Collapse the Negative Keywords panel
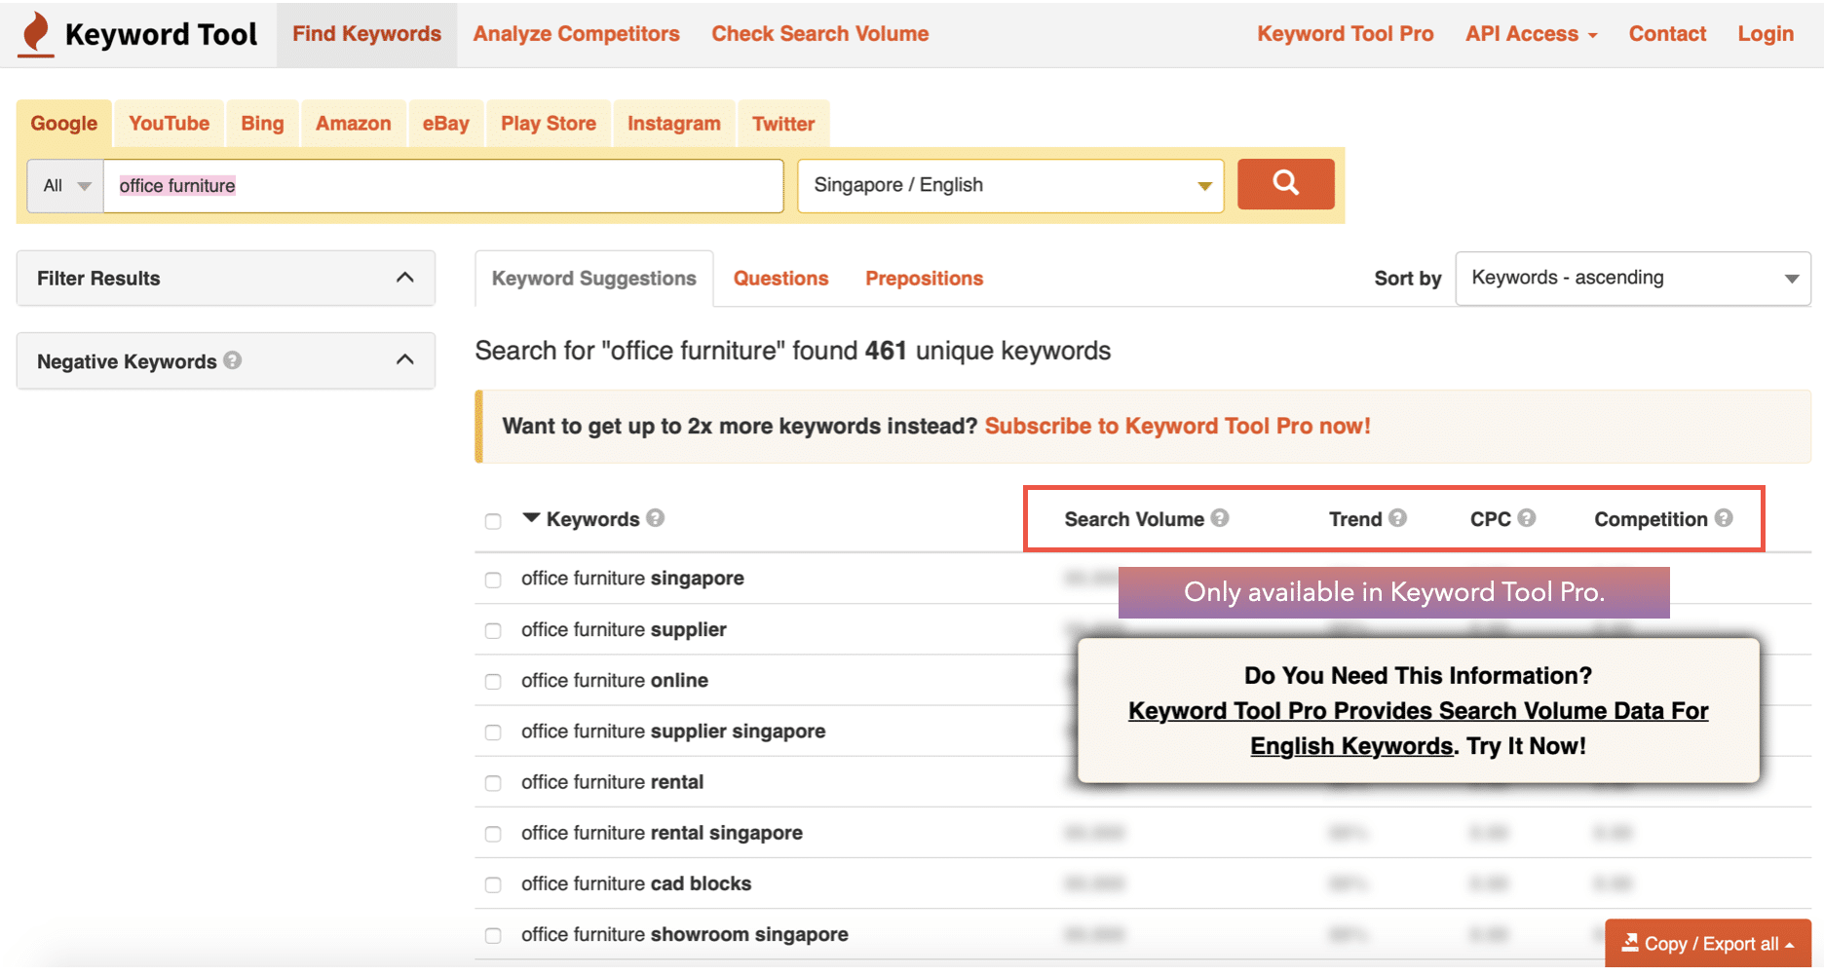The image size is (1824, 976). [x=226, y=361]
